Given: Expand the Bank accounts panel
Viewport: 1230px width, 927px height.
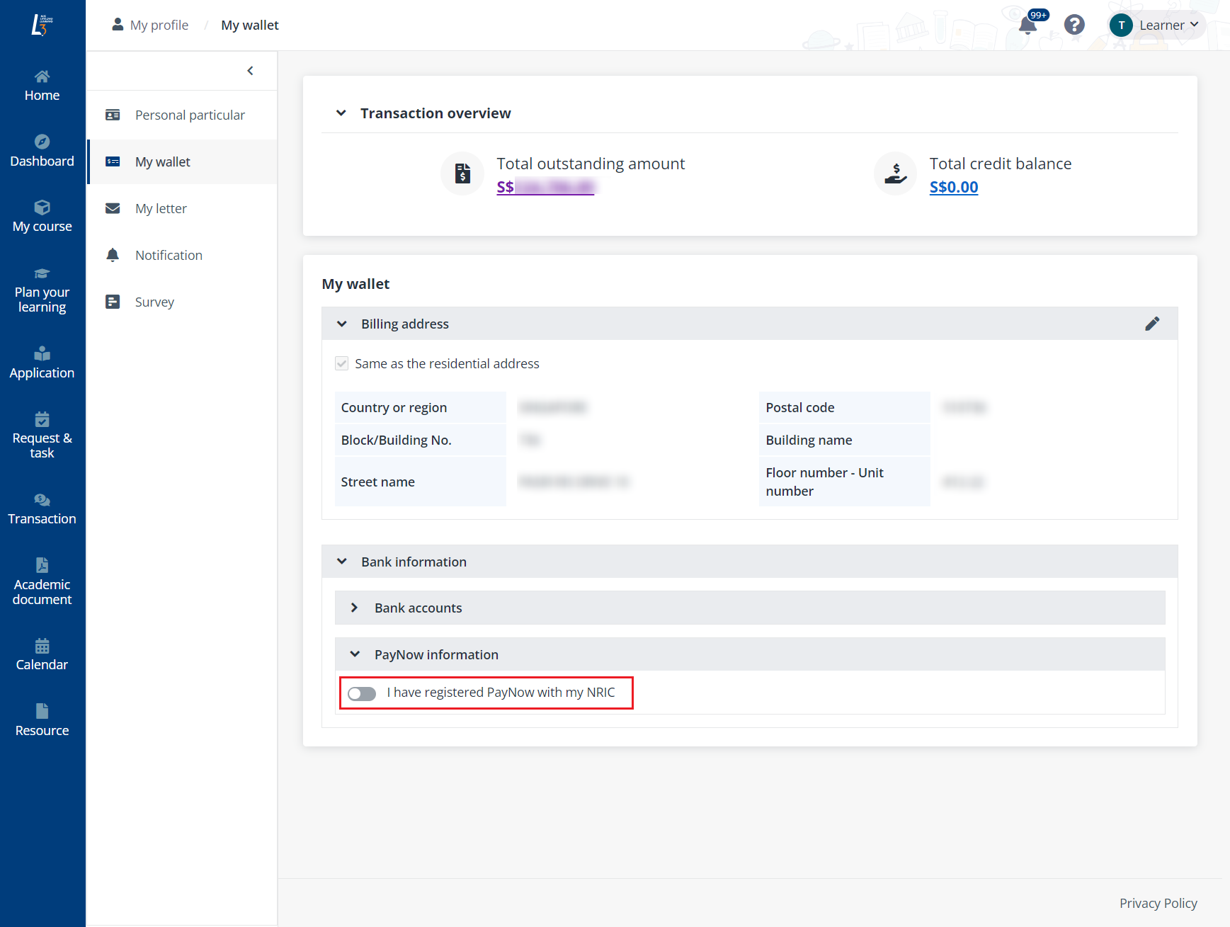Looking at the screenshot, I should click(355, 608).
